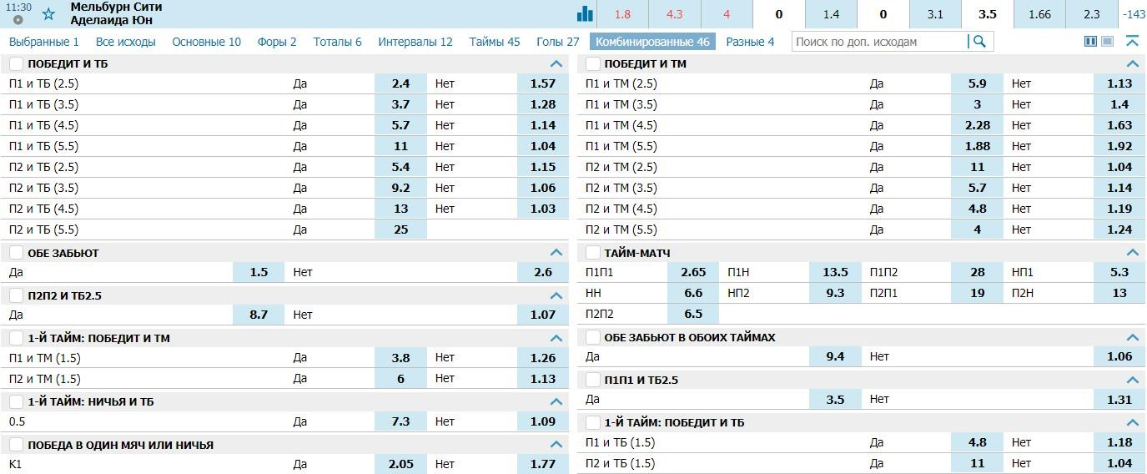Collapse the ПОБЕДИТ И ТМ section
Screen dimensions: 1147x474
point(1133,63)
